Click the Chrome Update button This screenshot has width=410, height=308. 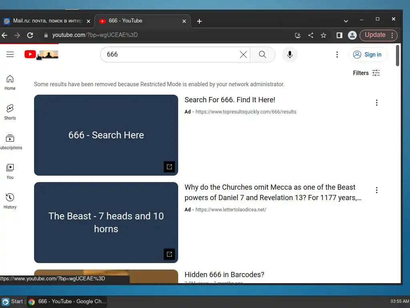tap(378, 35)
